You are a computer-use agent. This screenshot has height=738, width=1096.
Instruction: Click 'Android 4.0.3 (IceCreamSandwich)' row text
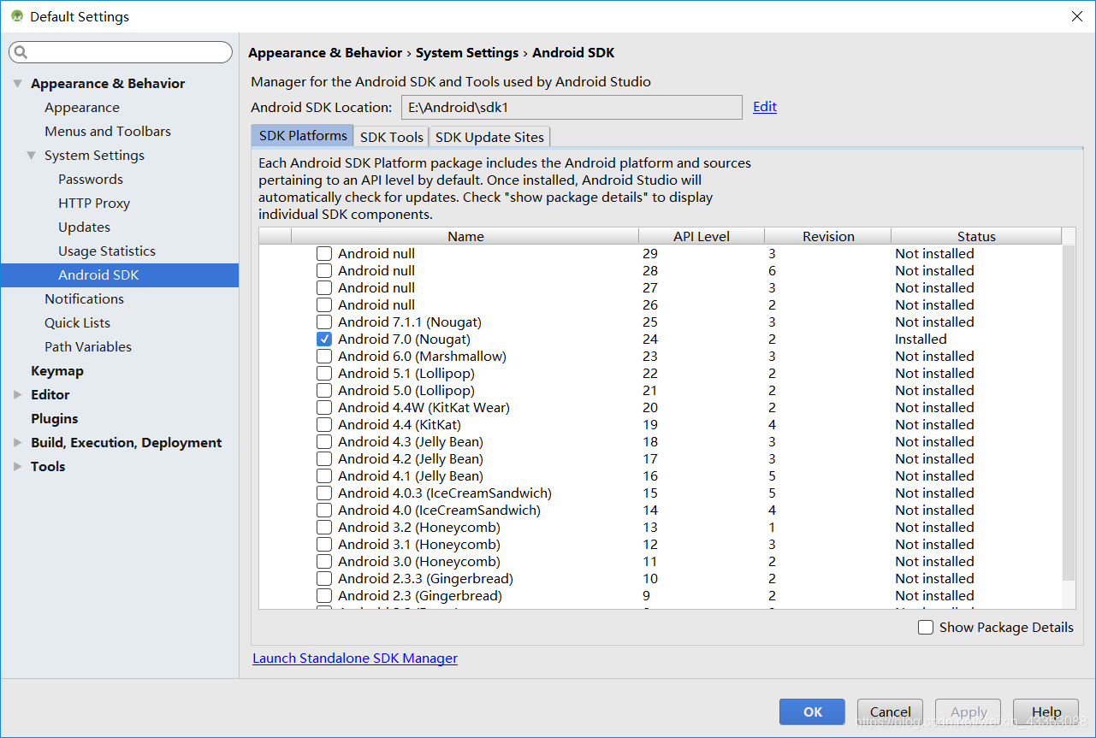point(445,493)
